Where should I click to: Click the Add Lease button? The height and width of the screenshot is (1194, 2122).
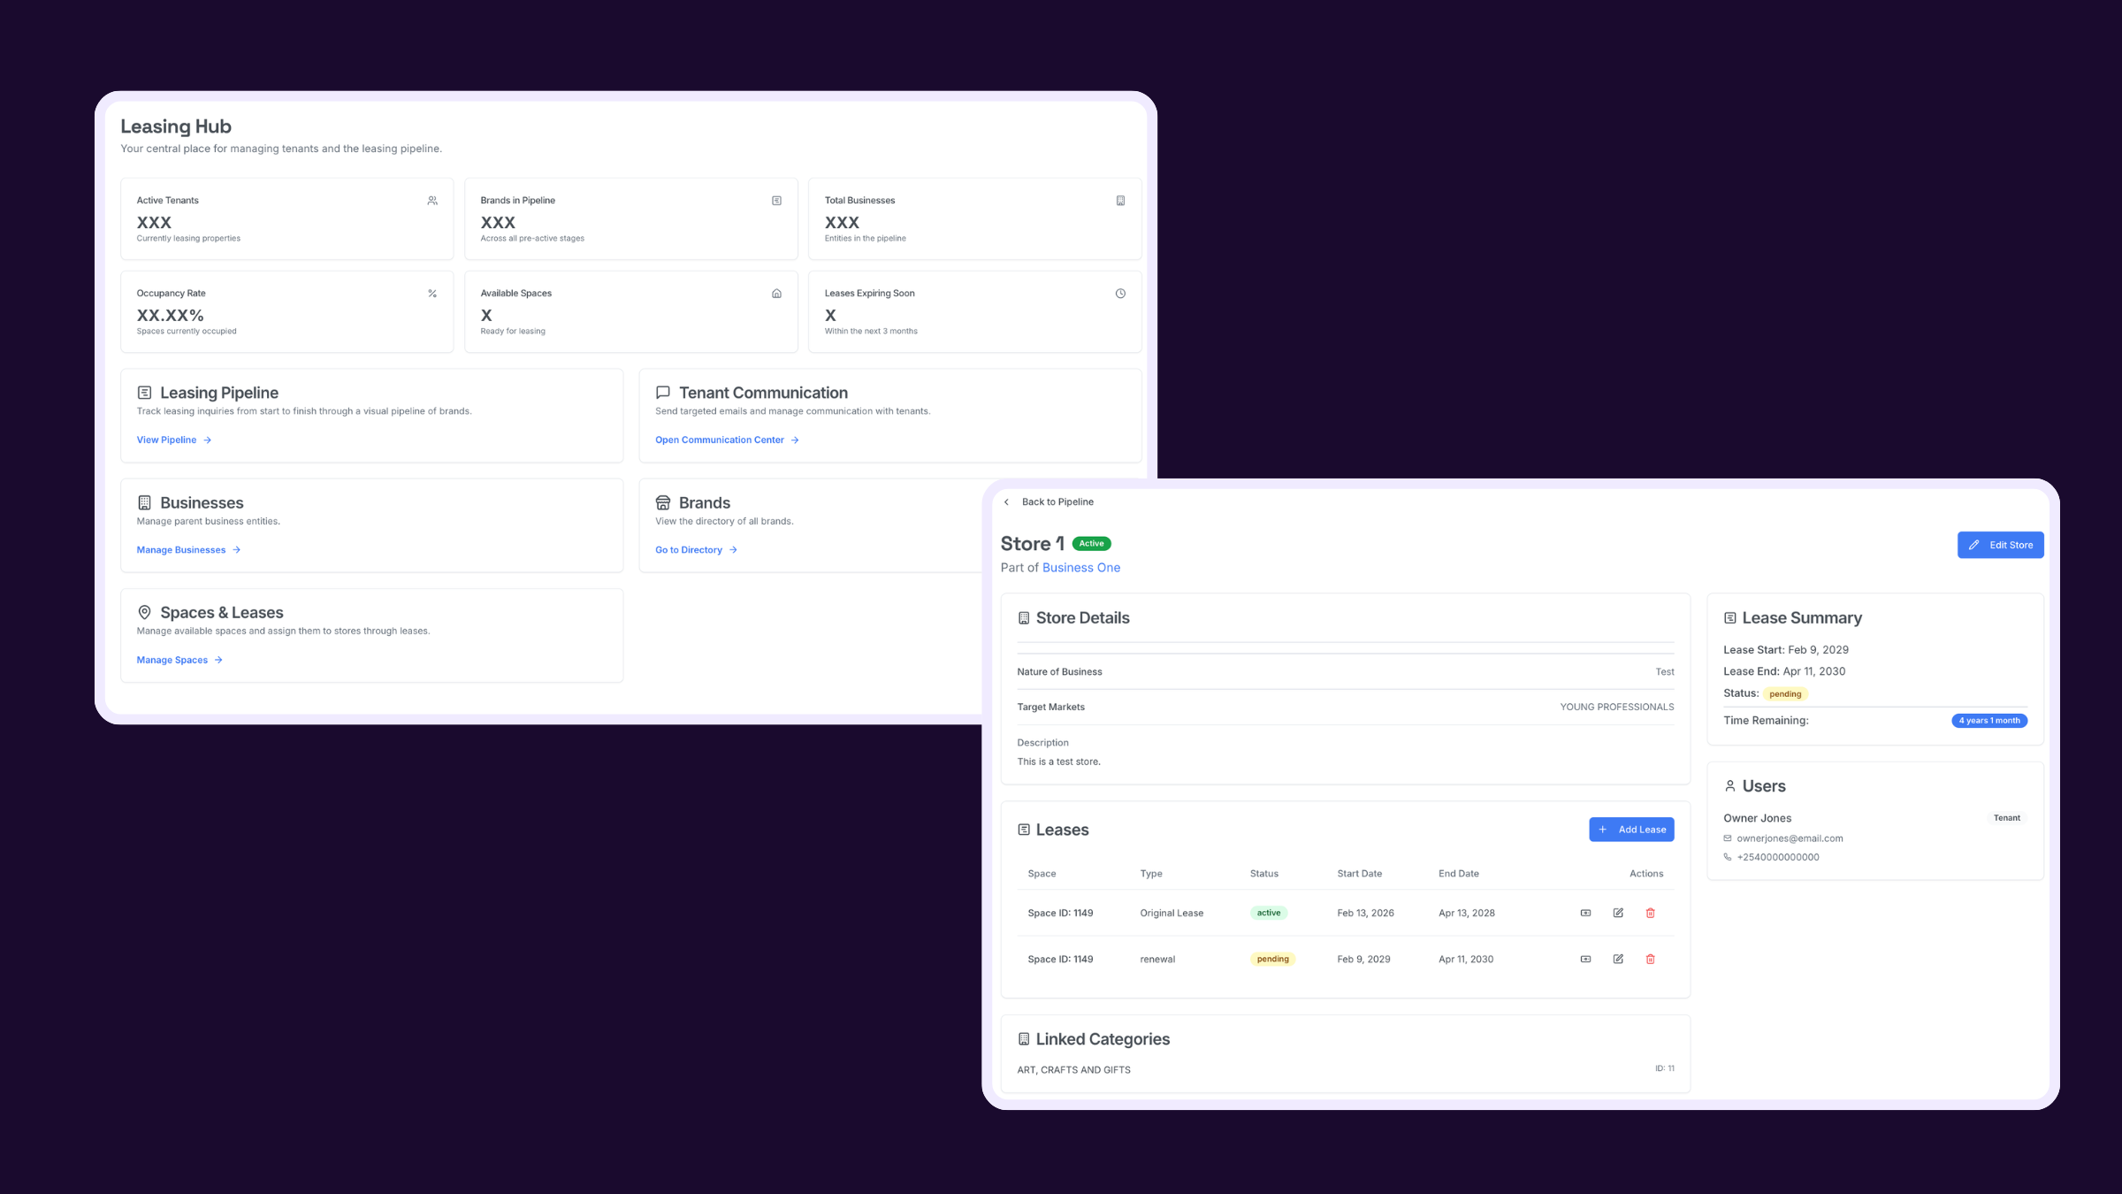pyautogui.click(x=1631, y=830)
